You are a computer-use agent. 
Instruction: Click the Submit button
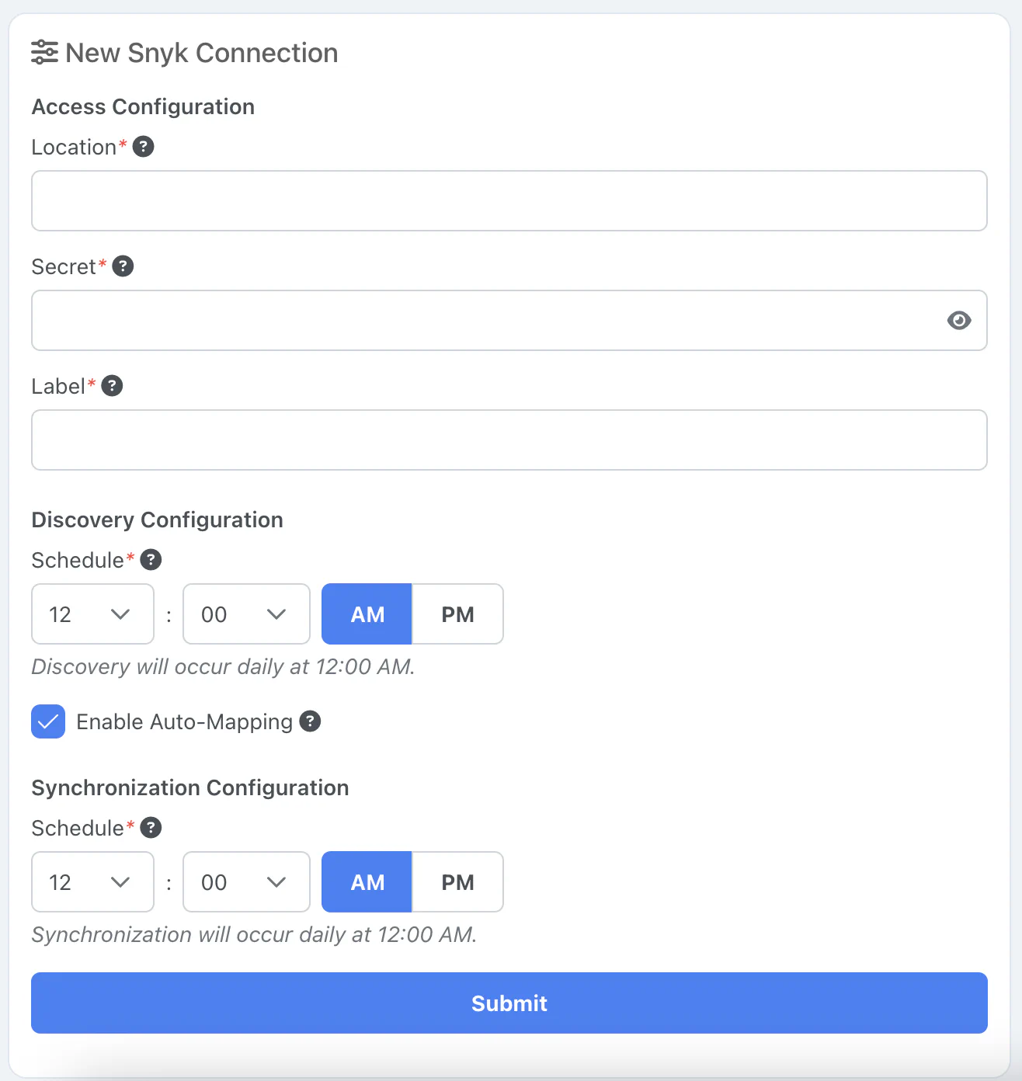(509, 1003)
